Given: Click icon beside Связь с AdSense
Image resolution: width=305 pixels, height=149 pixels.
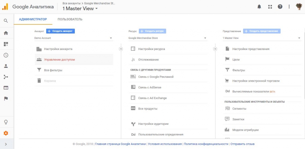Looking at the screenshot, I should coord(133,87).
